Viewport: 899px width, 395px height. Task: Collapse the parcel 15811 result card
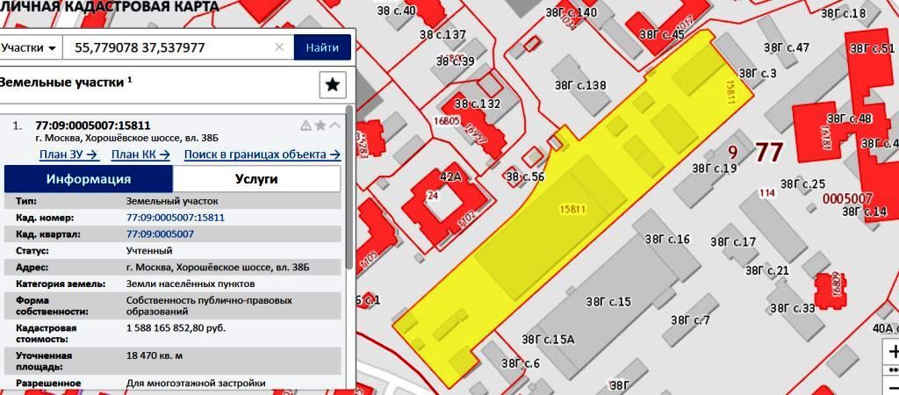tap(334, 126)
